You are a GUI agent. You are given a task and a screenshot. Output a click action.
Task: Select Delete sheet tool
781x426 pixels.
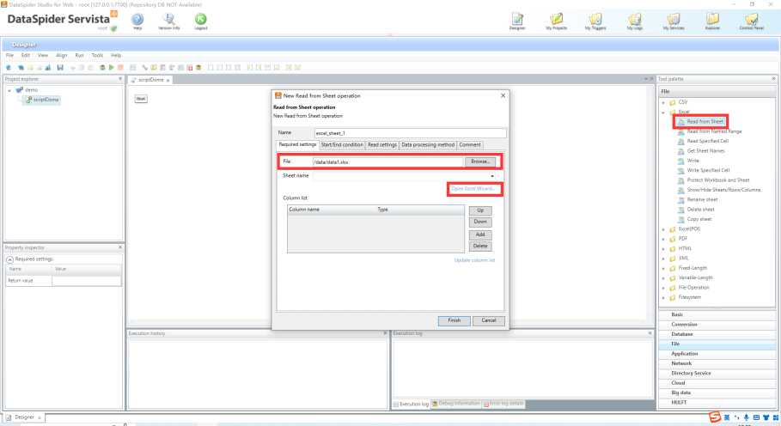coord(701,210)
